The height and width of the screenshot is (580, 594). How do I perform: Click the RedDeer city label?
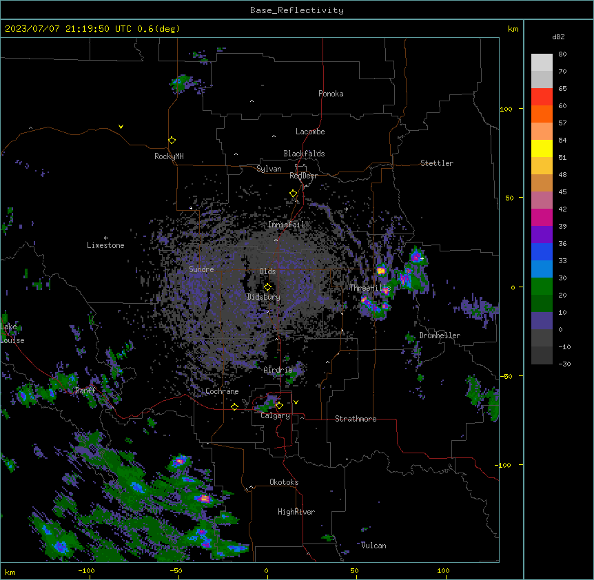coord(303,176)
